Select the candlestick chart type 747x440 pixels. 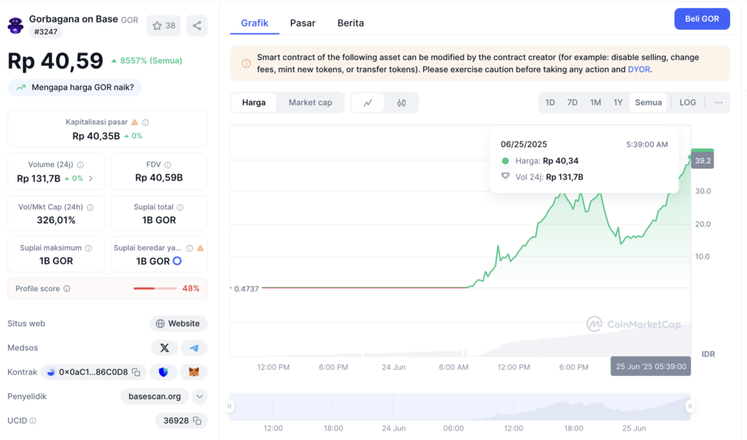pyautogui.click(x=402, y=102)
